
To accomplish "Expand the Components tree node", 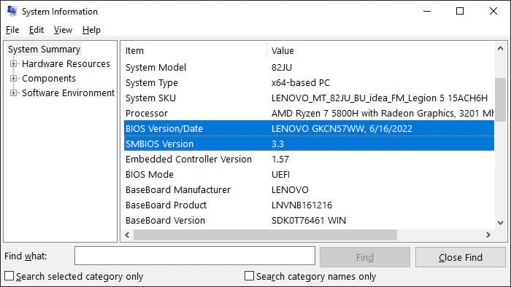I will (13, 79).
